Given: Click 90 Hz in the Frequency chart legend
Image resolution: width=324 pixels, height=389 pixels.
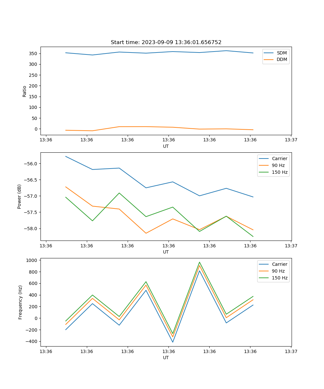Looking at the screenshot, I should tap(278, 271).
